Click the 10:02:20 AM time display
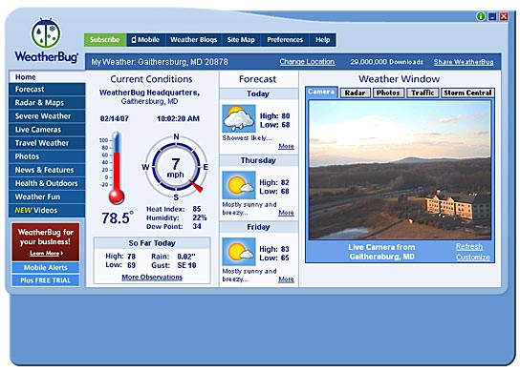Viewport: 520px width, 372px height. point(178,118)
